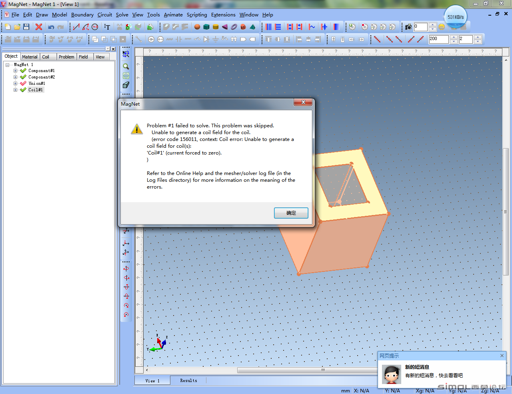Viewport: 512px width, 394px height.
Task: Click the Undo arrow icon
Action: (51, 27)
